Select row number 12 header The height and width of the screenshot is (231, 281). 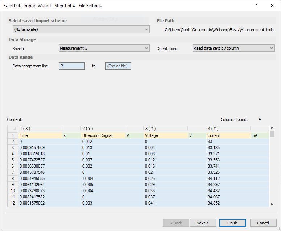pos(13,203)
